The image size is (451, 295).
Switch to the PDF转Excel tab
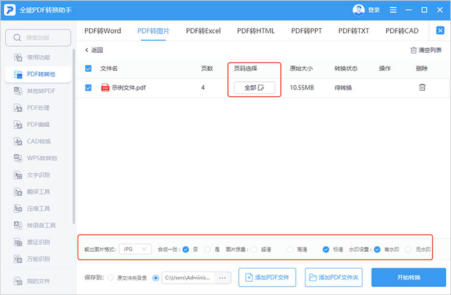pos(203,31)
